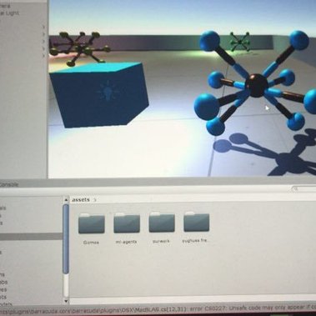The width and height of the screenshot is (316, 316).
Task: Select the folder right of ourwork
Action: [x=197, y=222]
